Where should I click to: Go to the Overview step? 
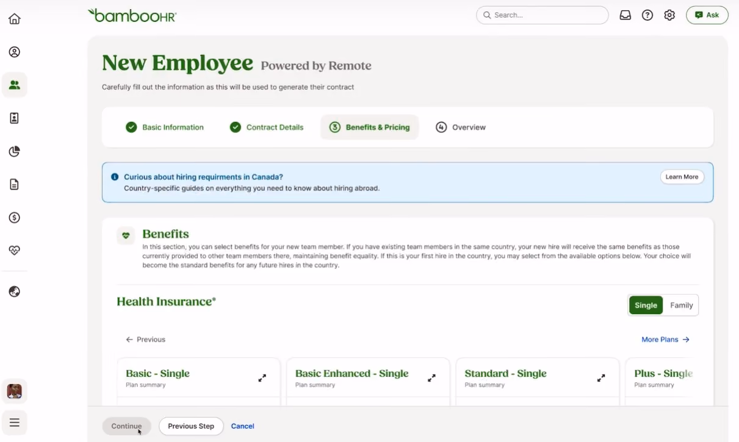pyautogui.click(x=461, y=127)
